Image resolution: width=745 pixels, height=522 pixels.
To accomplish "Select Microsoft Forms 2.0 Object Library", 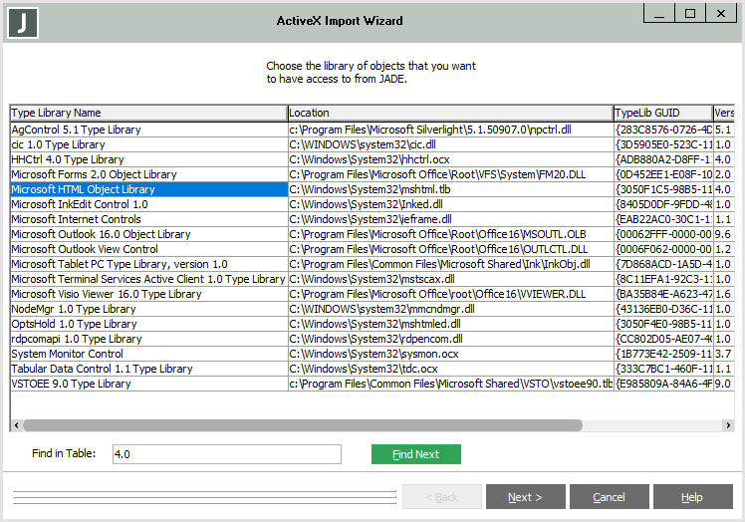I will 148,174.
